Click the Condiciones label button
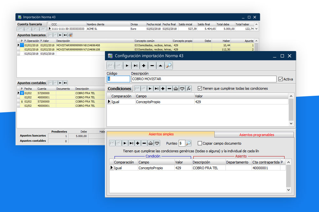The image size is (319, 212). point(119,88)
